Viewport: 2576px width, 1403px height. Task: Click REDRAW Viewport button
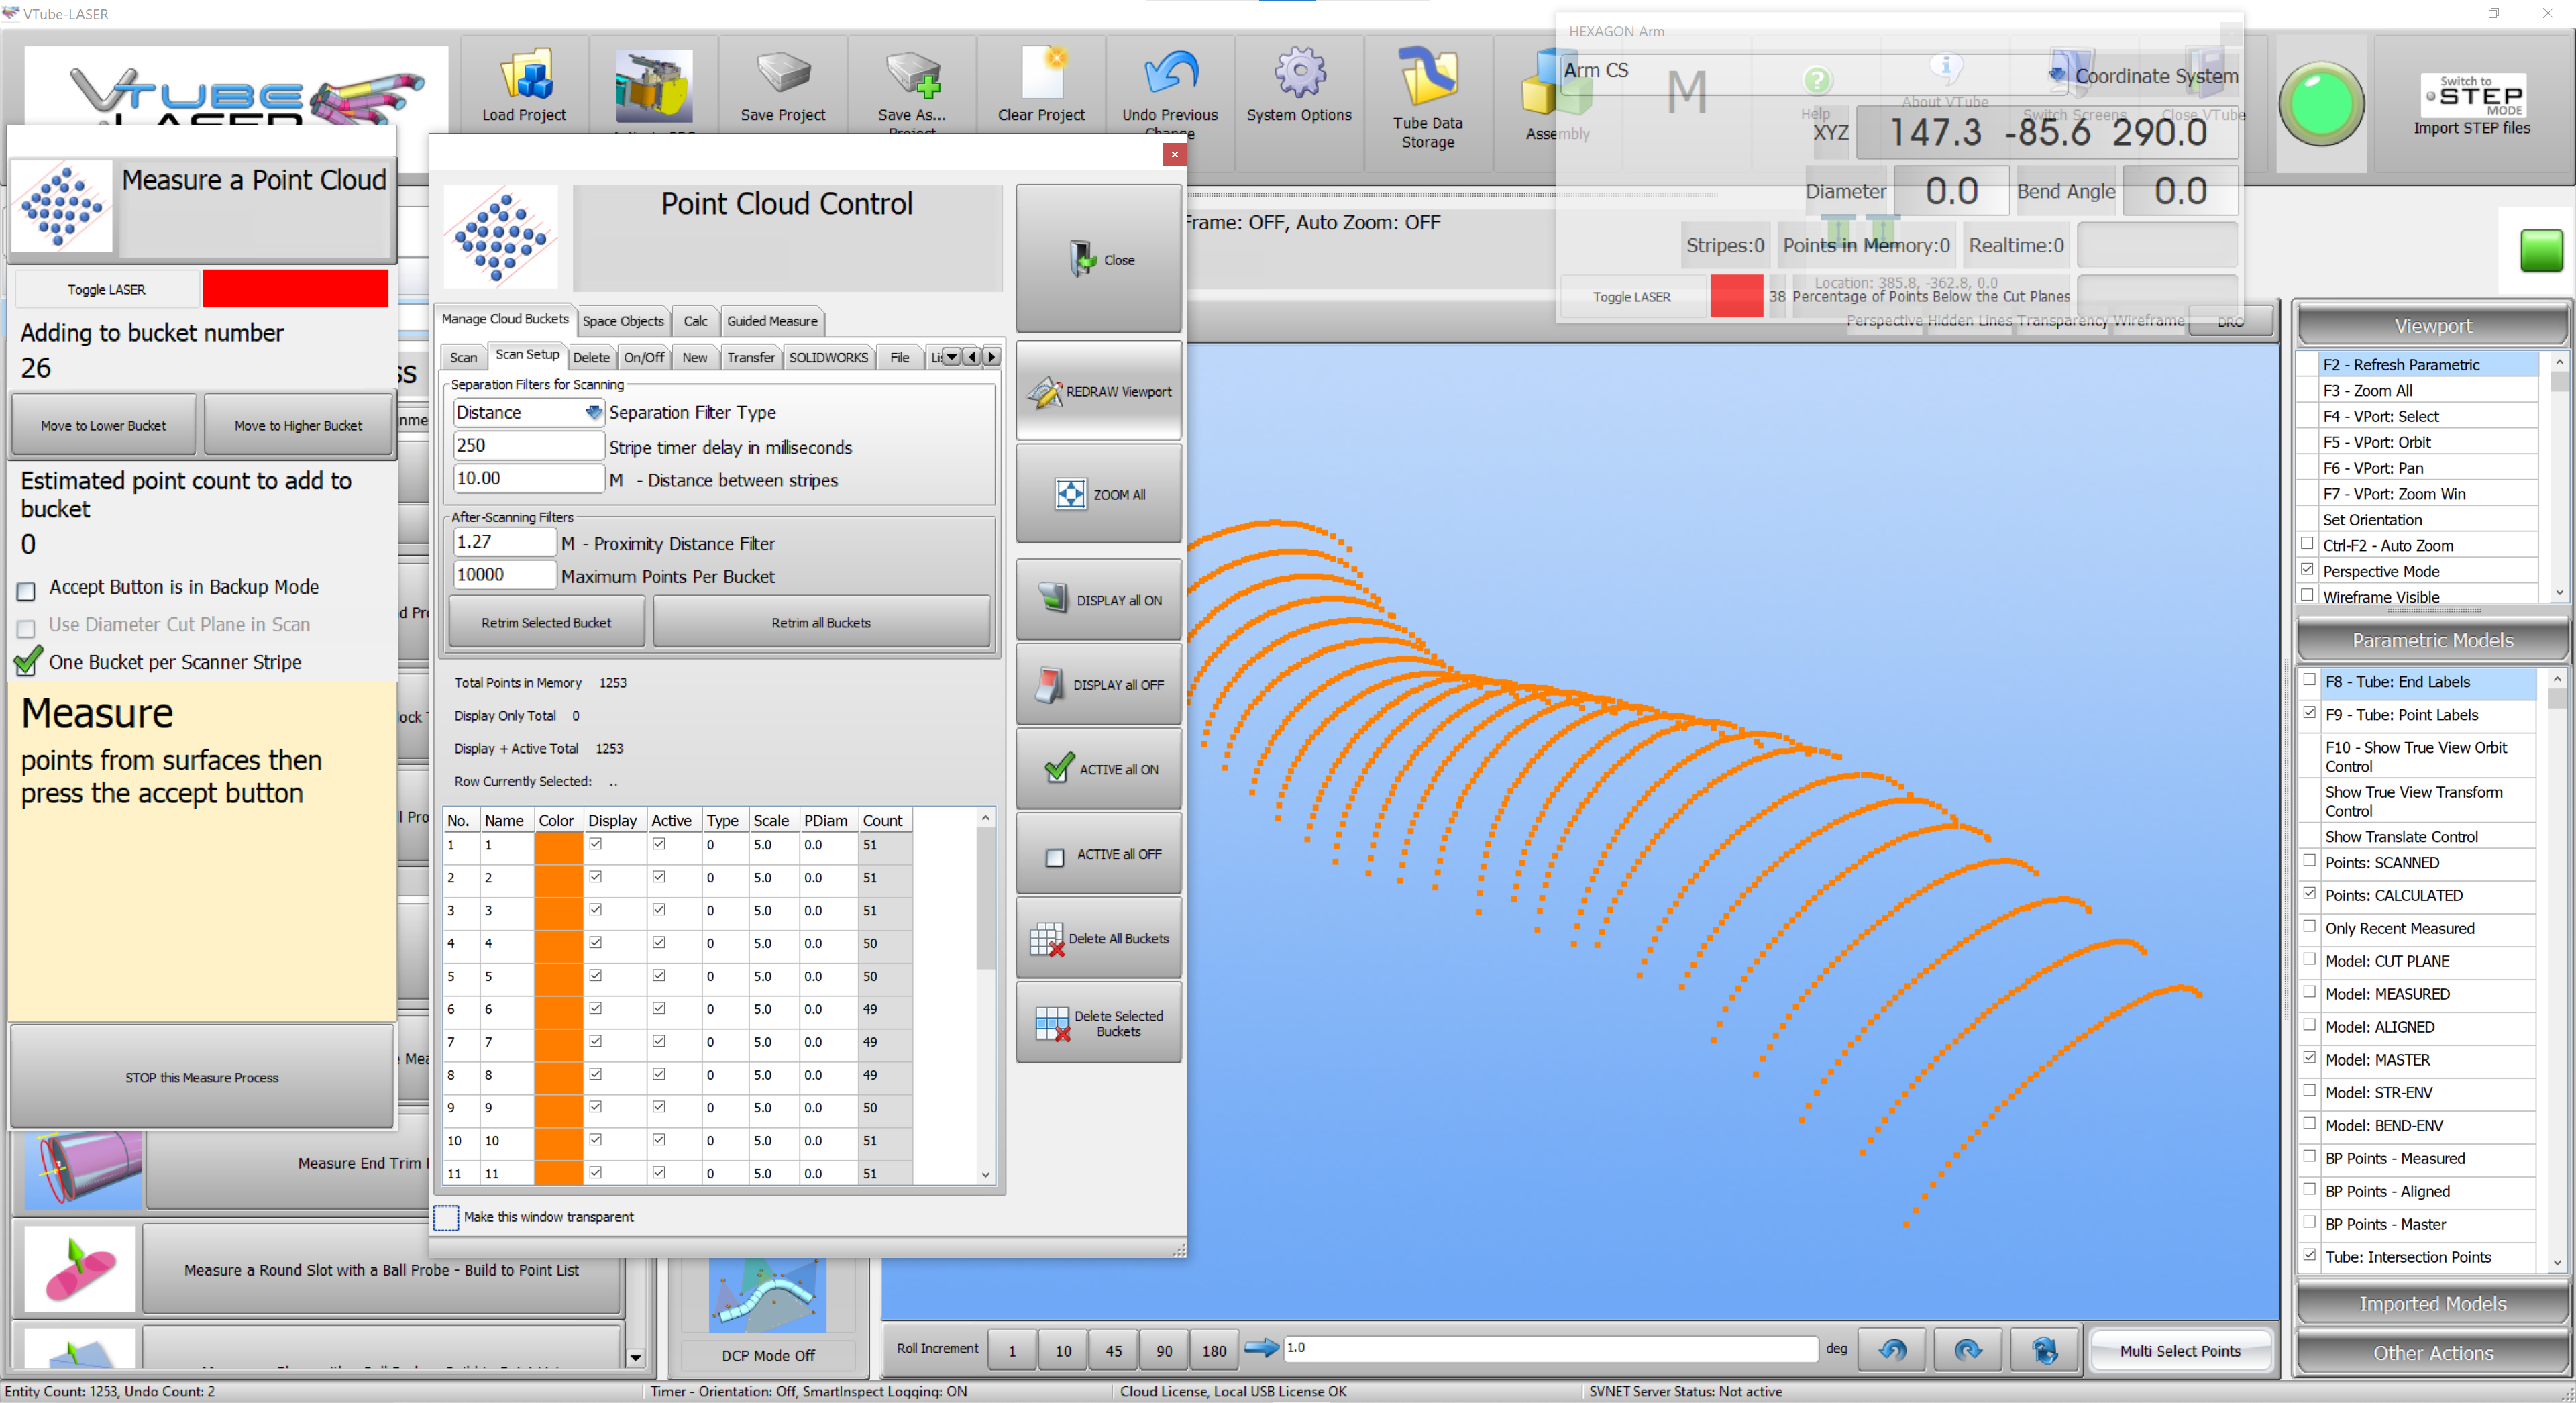[x=1099, y=391]
